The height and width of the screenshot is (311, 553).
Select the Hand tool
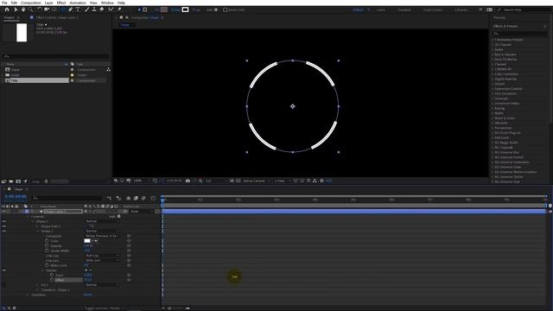click(23, 10)
